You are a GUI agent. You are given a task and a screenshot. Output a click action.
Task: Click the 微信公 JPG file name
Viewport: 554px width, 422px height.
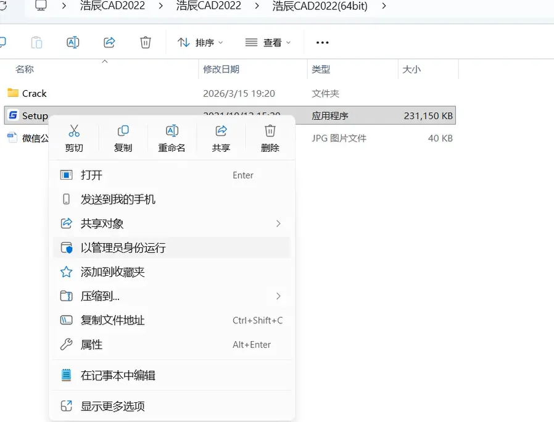pos(35,138)
